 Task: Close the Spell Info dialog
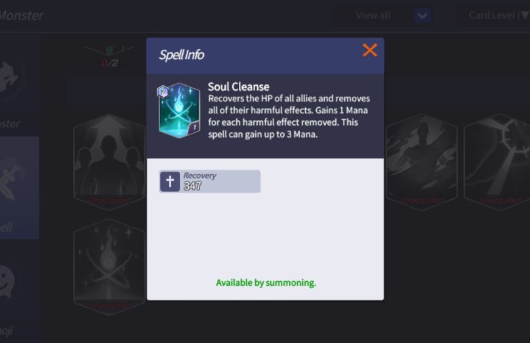369,51
